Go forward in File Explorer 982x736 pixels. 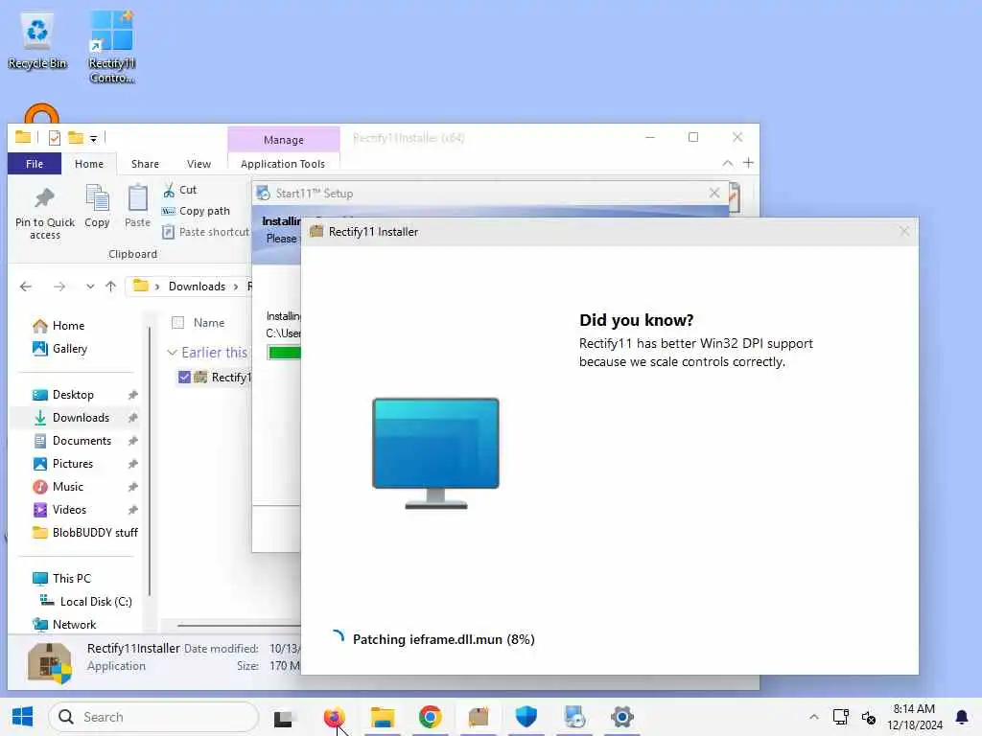point(59,287)
